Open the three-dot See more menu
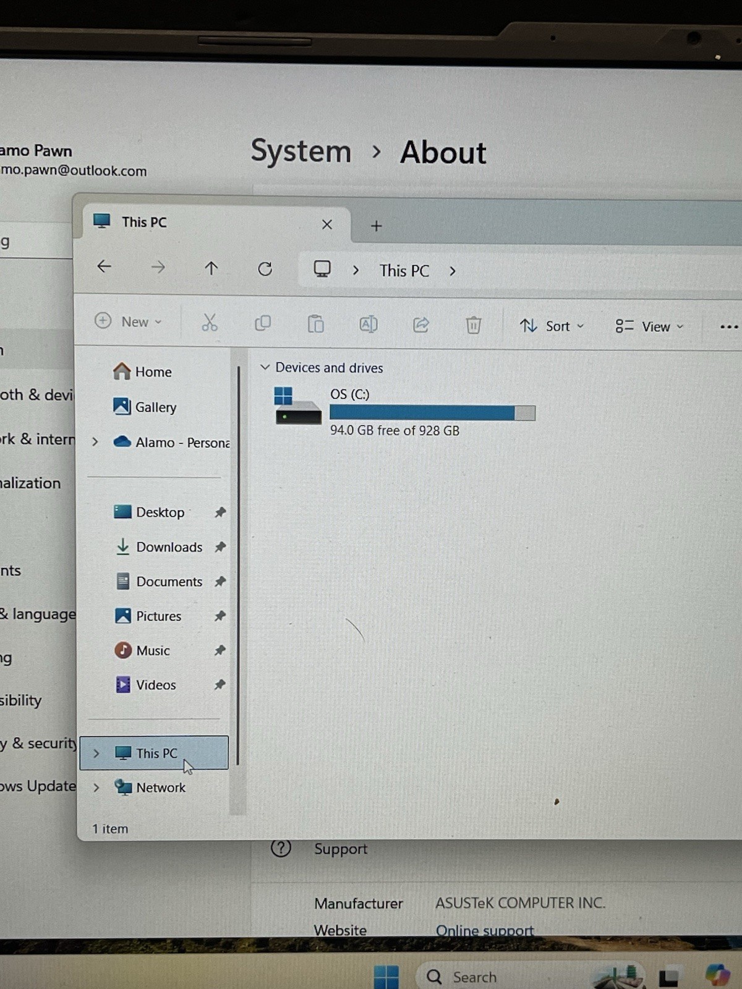The image size is (742, 989). [729, 327]
